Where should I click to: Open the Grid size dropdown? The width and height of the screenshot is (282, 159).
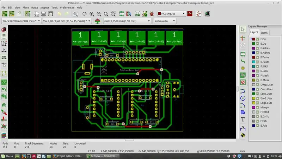[127, 21]
